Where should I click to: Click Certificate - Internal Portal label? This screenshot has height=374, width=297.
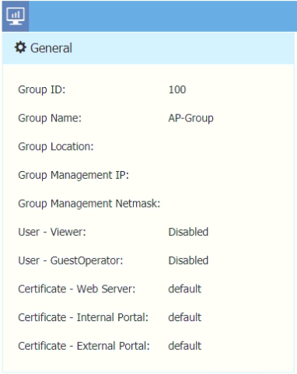[83, 317]
